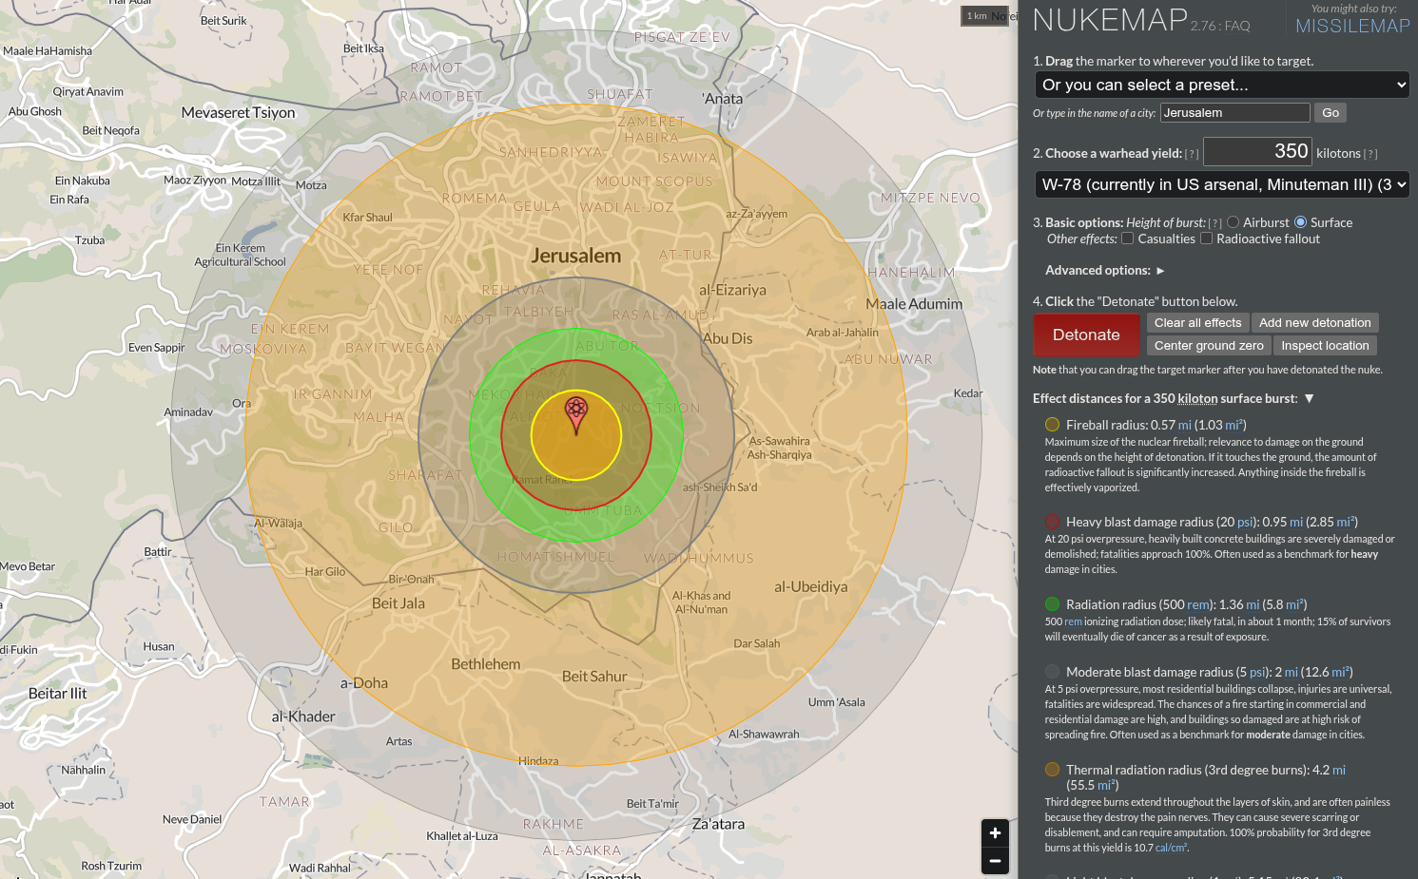Click the Jerusalem city label on the map
This screenshot has height=879, width=1418.
pyautogui.click(x=576, y=256)
